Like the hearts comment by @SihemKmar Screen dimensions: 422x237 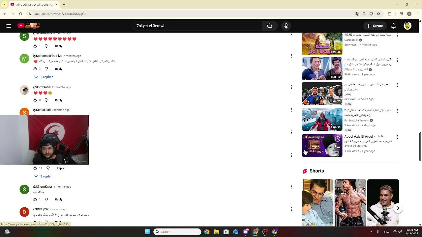(35, 46)
